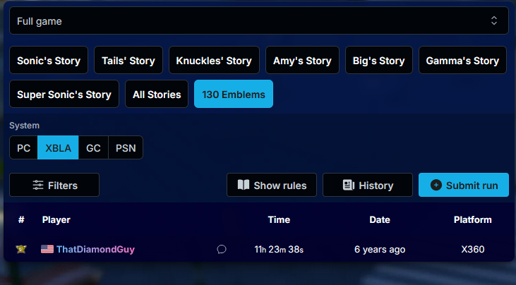Select the PSN system filter
The image size is (516, 285).
tap(126, 148)
